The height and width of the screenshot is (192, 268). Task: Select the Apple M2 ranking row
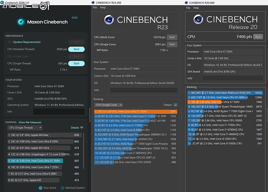click(x=44, y=180)
